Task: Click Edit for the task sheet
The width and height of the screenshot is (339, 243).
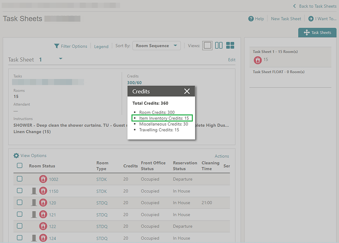Action: point(232,60)
